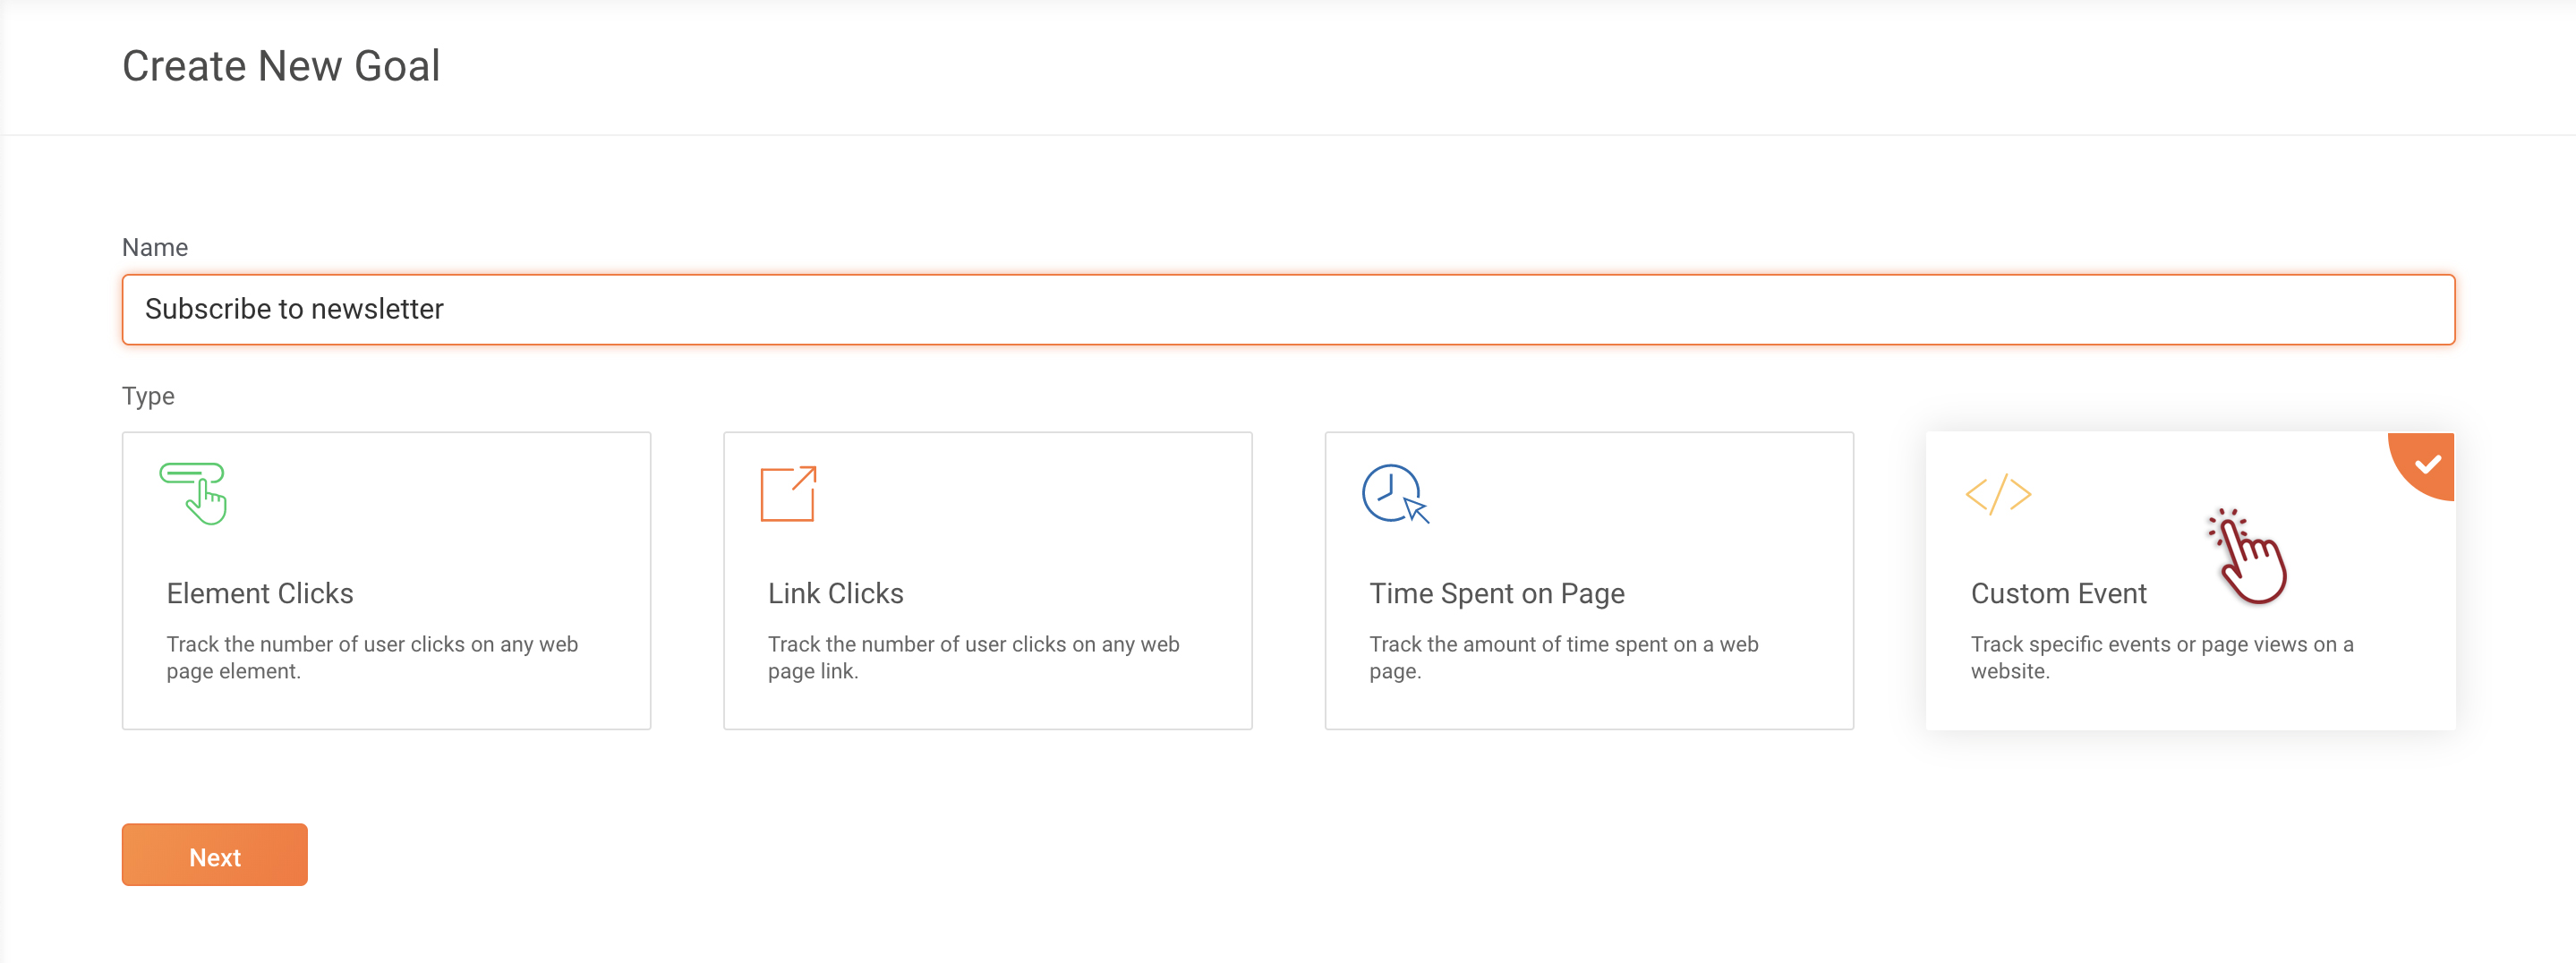Viewport: 2576px width, 963px height.
Task: Select the Custom Event title
Action: coord(2058,593)
